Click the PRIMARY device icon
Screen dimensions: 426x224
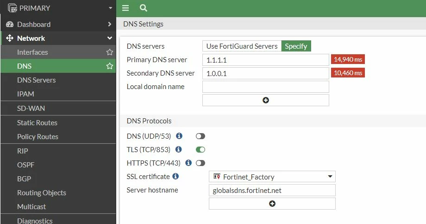click(13, 8)
